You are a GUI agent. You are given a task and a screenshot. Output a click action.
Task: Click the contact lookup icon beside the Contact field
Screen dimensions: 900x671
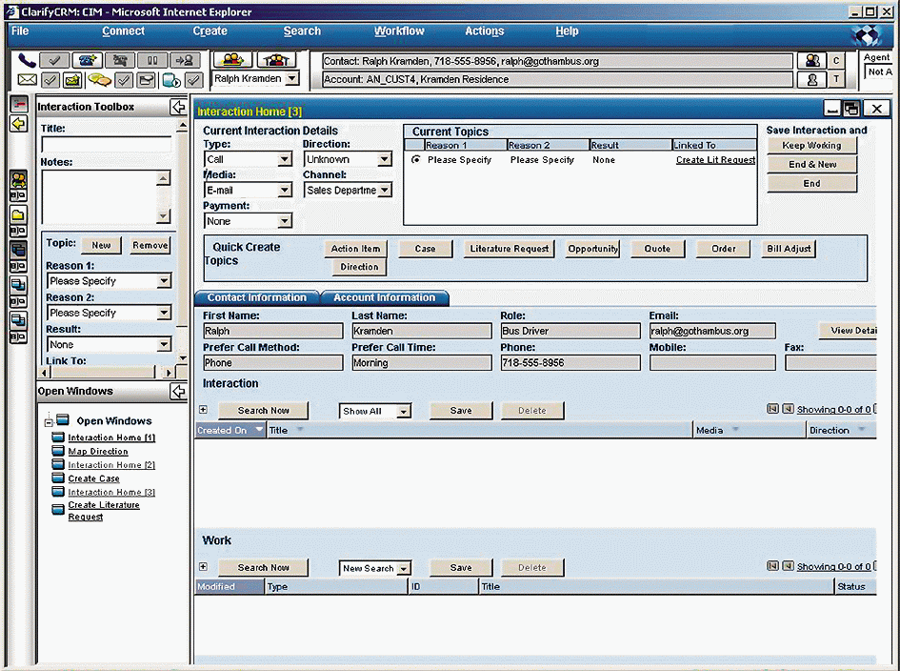(x=812, y=61)
